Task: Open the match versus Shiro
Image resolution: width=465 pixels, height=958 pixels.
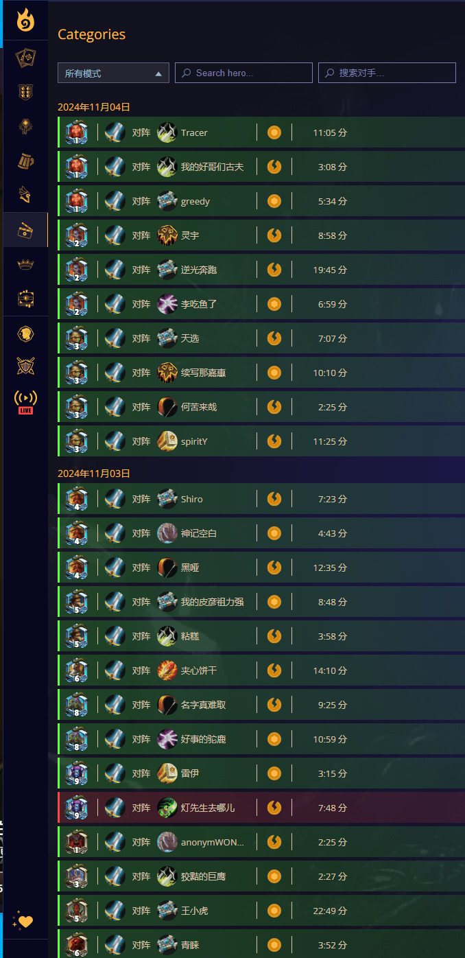Action: (261, 499)
